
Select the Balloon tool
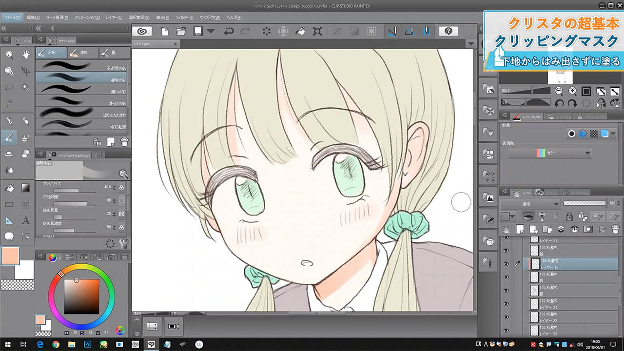tap(9, 236)
